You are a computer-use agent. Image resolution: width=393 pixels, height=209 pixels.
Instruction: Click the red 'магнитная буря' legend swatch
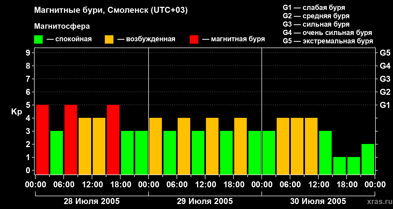tap(194, 39)
